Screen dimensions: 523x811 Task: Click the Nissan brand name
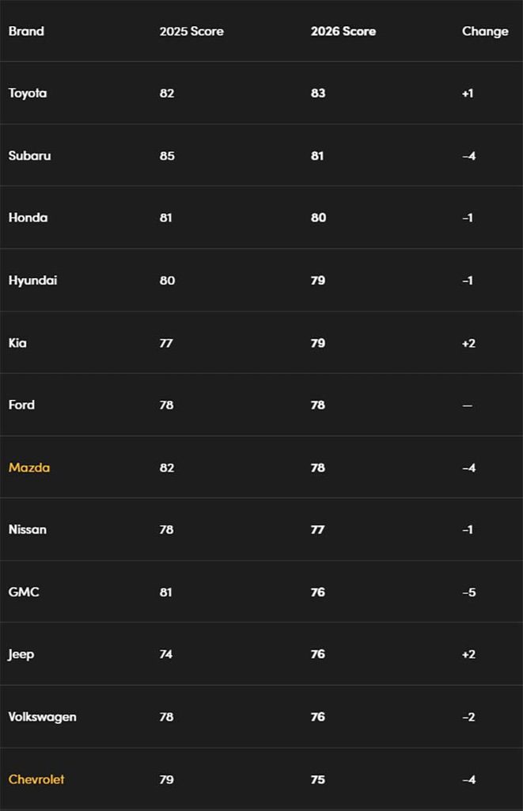[28, 530]
